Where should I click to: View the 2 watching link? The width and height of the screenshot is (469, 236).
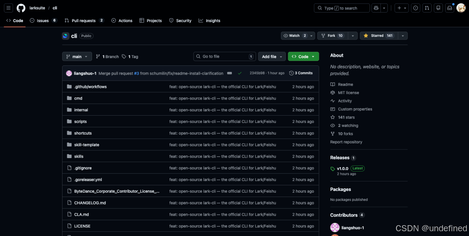tap(344, 126)
